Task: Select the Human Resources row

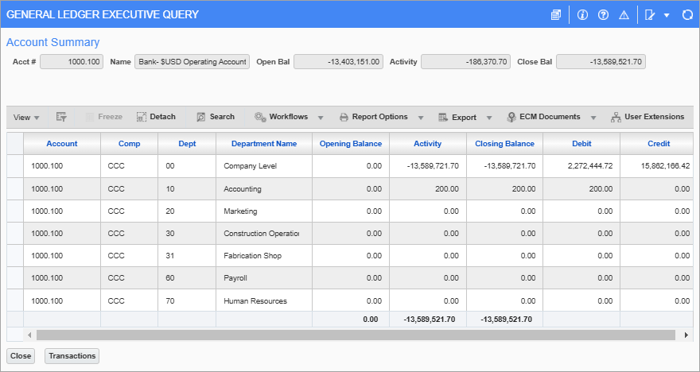Action: tap(350, 300)
